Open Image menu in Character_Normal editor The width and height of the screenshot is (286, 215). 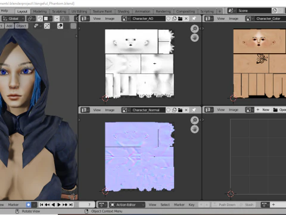110,110
